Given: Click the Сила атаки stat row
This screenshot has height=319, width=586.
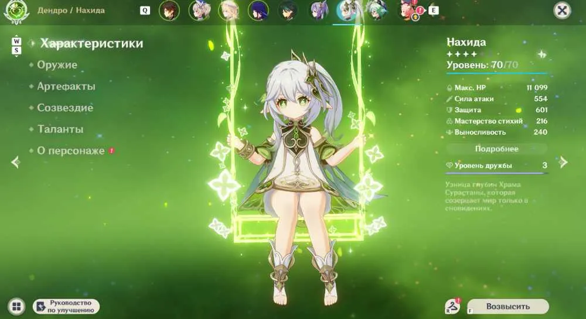Looking at the screenshot, I should (x=497, y=99).
